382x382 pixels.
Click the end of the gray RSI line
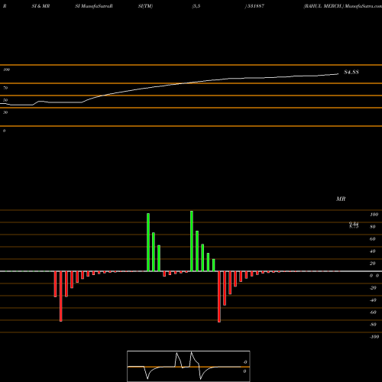[338, 74]
